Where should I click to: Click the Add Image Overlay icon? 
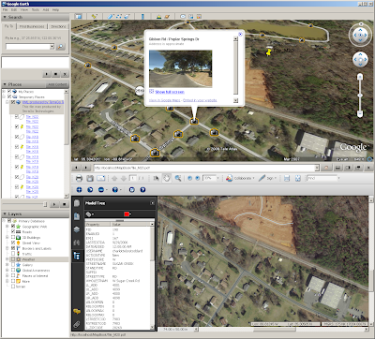coord(127,17)
